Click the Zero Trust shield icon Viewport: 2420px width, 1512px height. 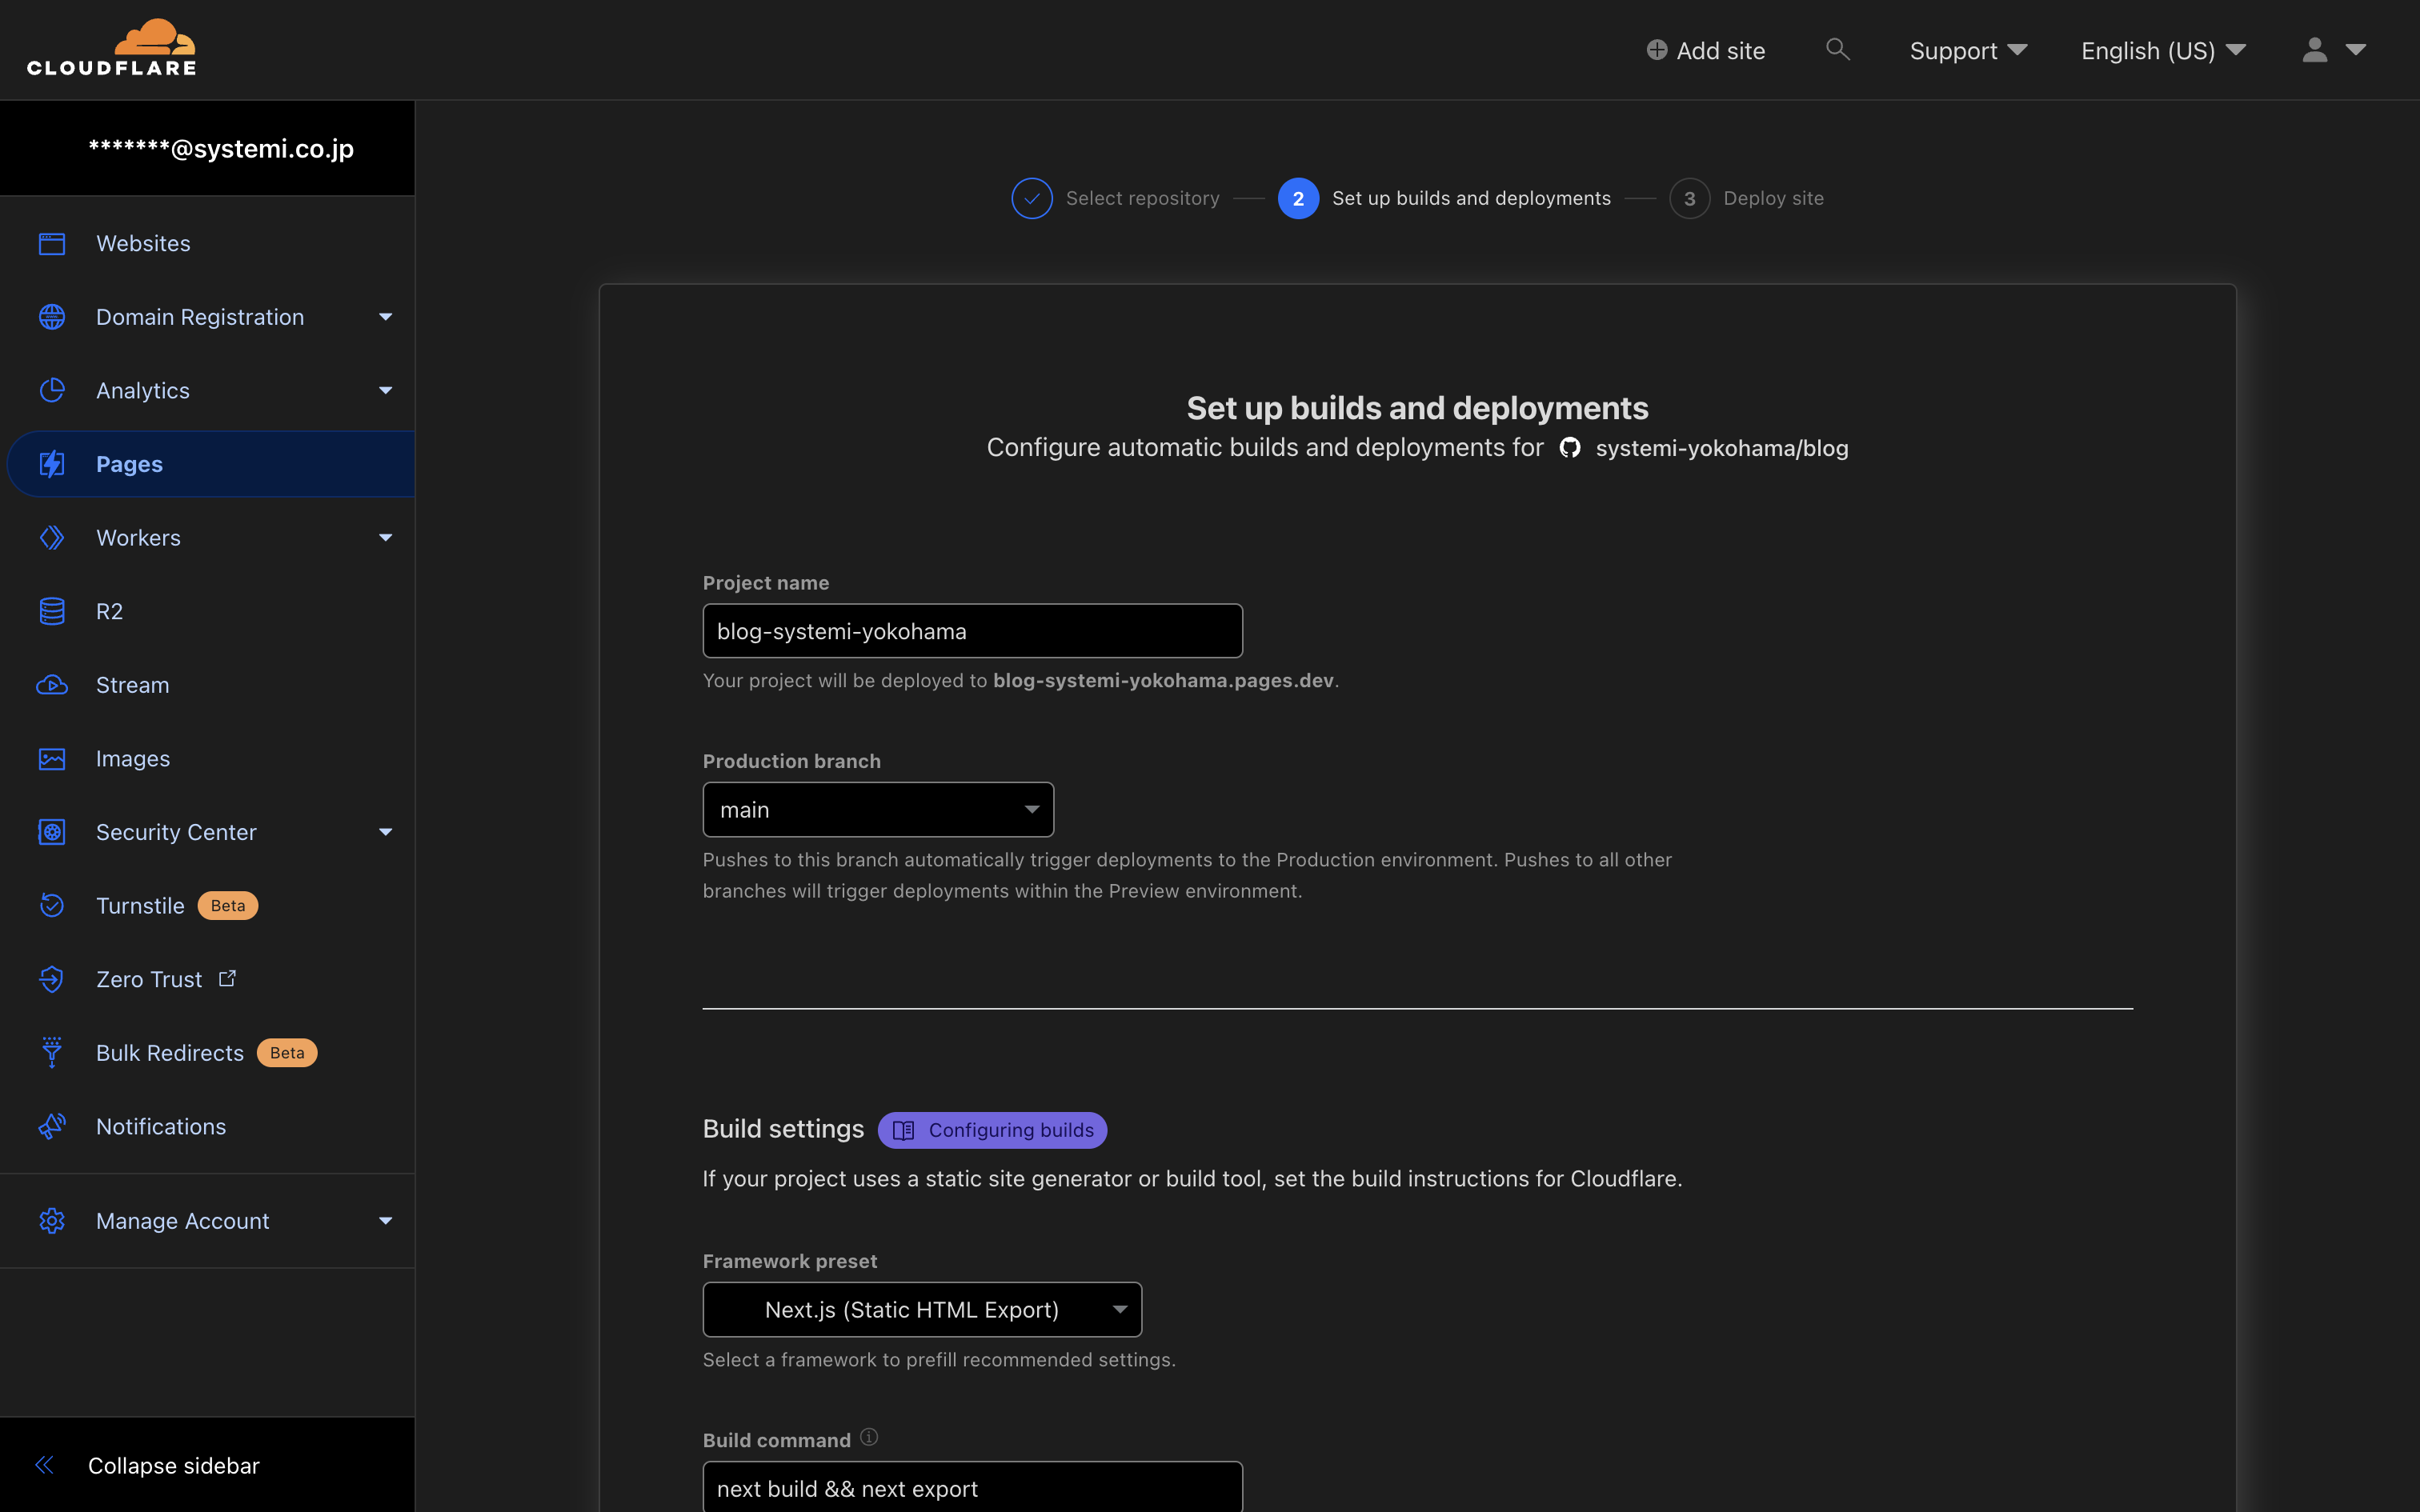point(52,979)
